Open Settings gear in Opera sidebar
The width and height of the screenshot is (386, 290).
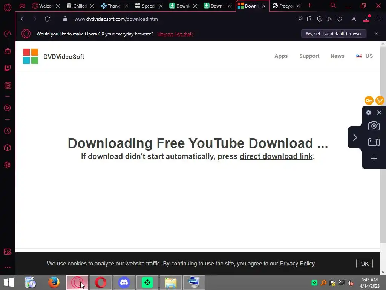tap(8, 165)
